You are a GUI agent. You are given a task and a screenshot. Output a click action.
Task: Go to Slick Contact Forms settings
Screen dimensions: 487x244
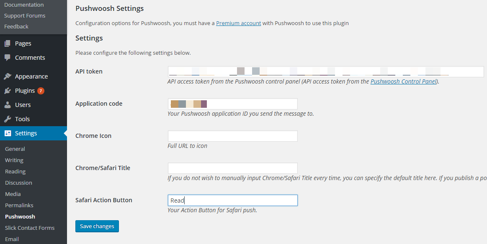tap(29, 228)
